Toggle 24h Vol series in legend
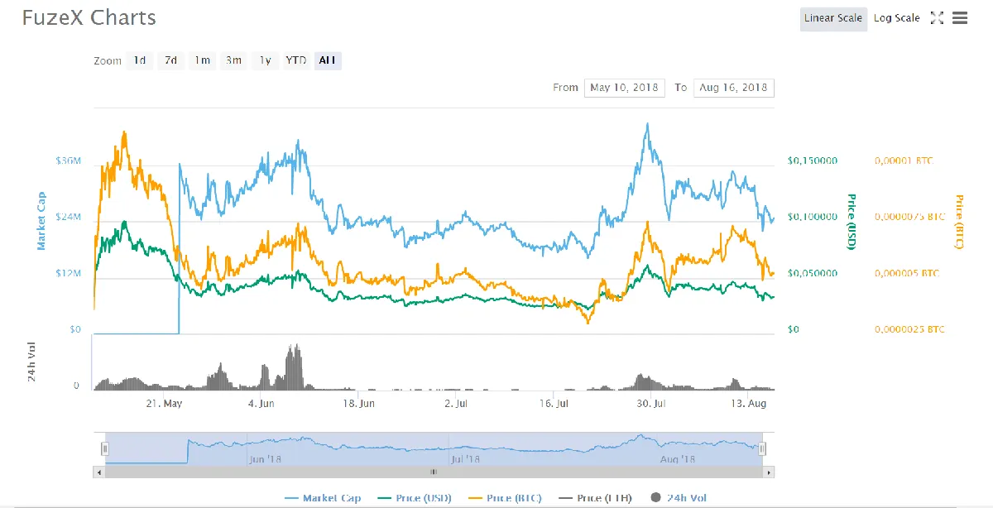The height and width of the screenshot is (508, 993). (679, 498)
